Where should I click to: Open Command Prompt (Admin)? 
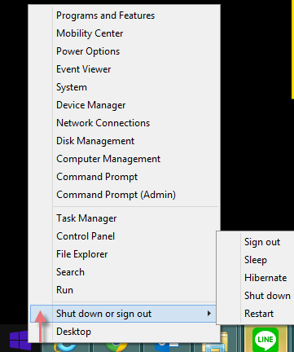pyautogui.click(x=116, y=195)
